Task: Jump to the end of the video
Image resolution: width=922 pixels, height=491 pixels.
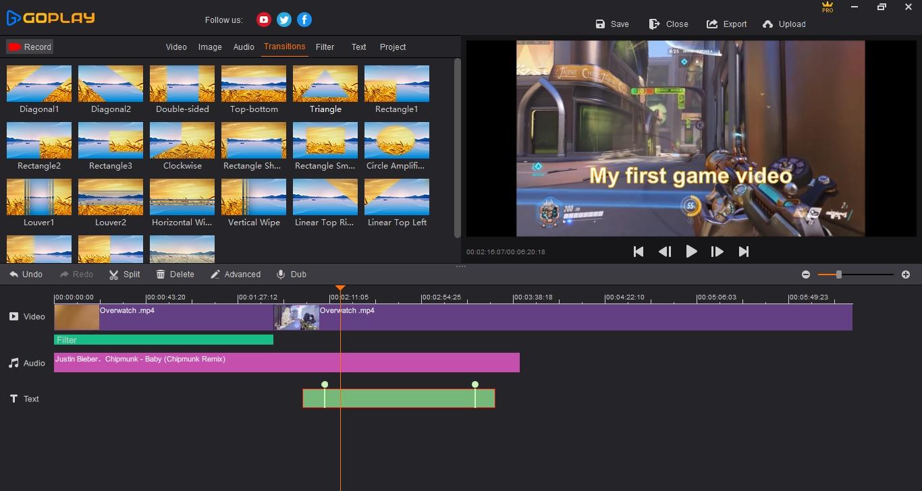Action: [x=743, y=252]
